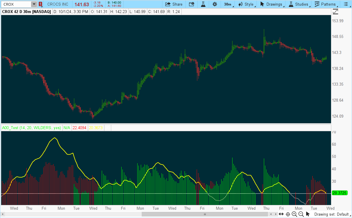Click the red study value 22.4094
The image size is (352, 218).
(x=80, y=128)
